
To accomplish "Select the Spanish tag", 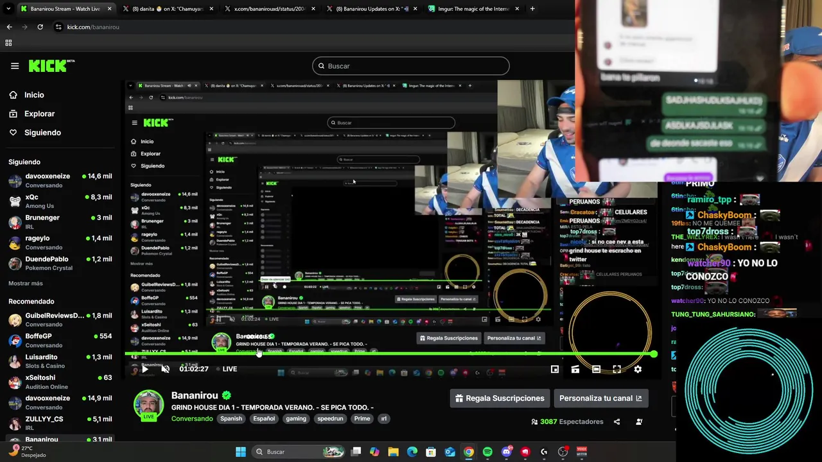I will click(231, 418).
